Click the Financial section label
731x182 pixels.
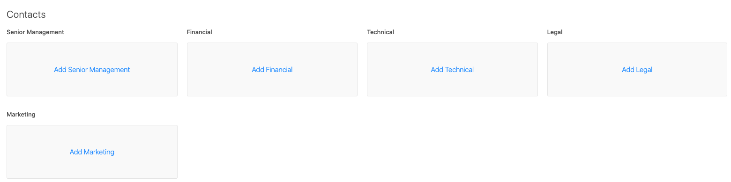[199, 32]
